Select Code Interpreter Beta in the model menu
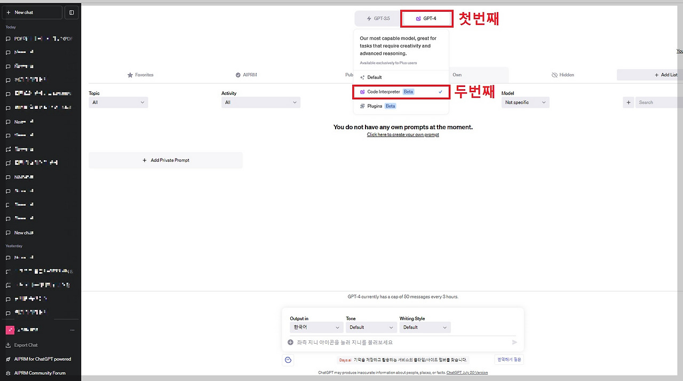683x381 pixels. pyautogui.click(x=401, y=92)
